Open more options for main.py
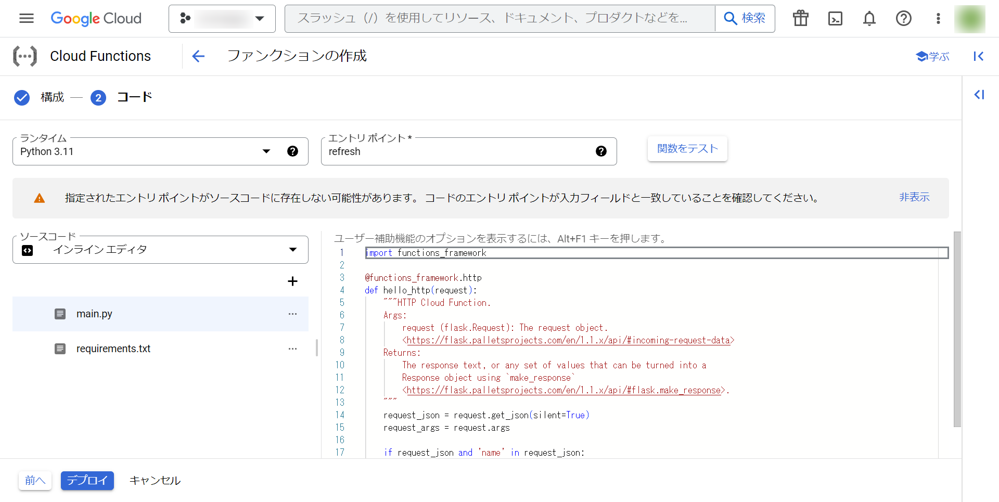This screenshot has height=502, width=999. pyautogui.click(x=292, y=314)
